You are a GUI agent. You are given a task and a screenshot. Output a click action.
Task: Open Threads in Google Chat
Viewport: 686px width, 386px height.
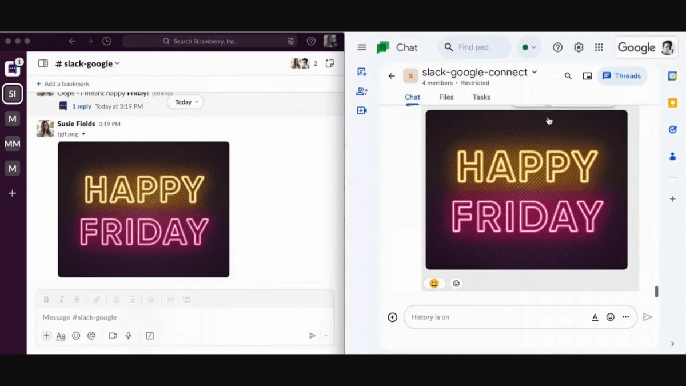click(x=622, y=75)
